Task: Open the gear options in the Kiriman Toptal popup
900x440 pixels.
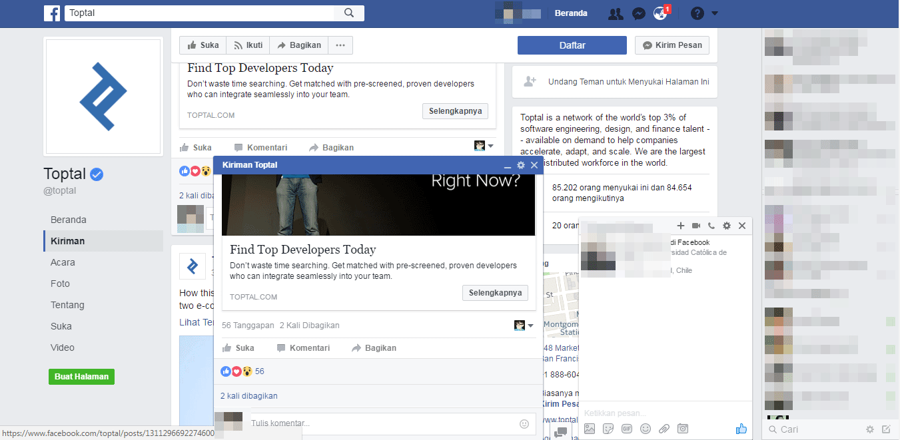Action: [x=521, y=165]
